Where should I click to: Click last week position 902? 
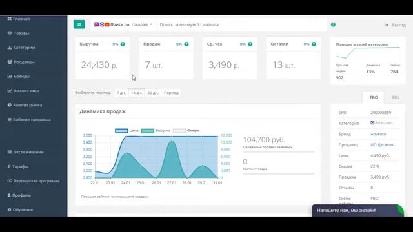tap(340, 77)
